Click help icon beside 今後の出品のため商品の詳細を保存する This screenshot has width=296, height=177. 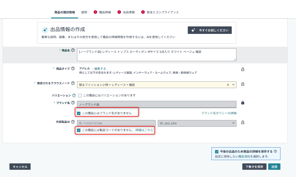point(275,151)
